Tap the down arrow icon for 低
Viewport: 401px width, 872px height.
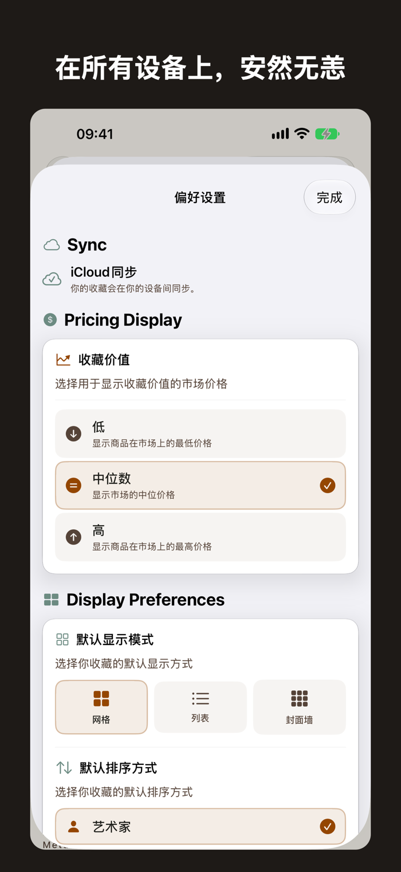click(x=73, y=434)
